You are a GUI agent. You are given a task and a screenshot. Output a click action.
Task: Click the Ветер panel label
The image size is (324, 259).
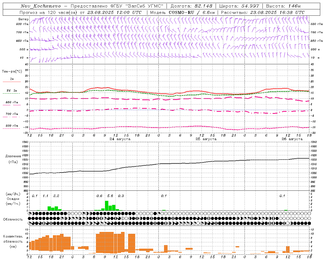(23, 19)
